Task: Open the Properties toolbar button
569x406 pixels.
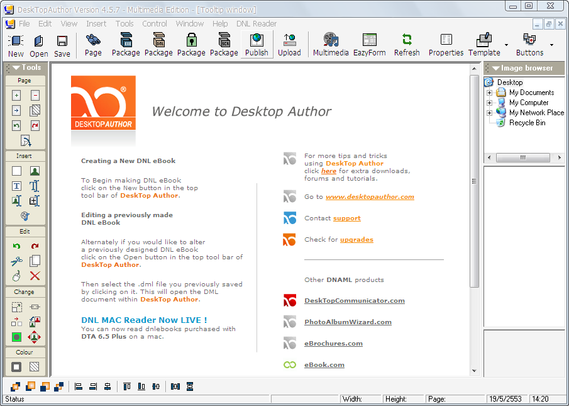Action: (446, 45)
